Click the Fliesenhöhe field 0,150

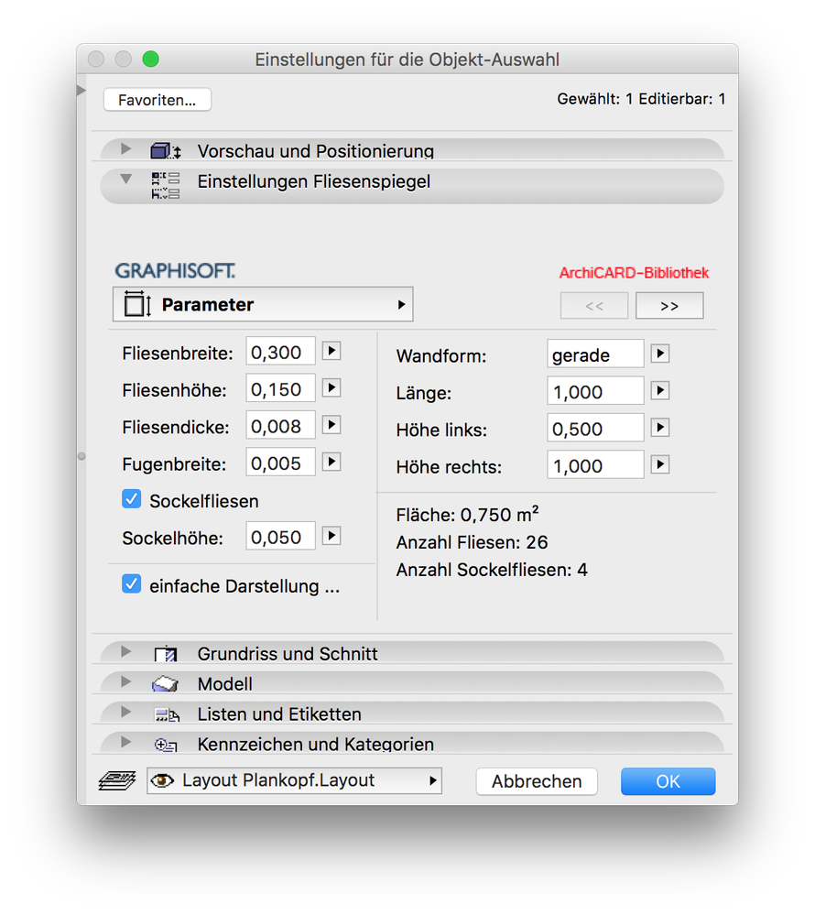pyautogui.click(x=280, y=388)
